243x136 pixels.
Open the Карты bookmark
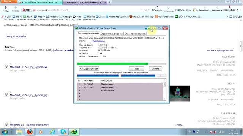click(x=28, y=17)
